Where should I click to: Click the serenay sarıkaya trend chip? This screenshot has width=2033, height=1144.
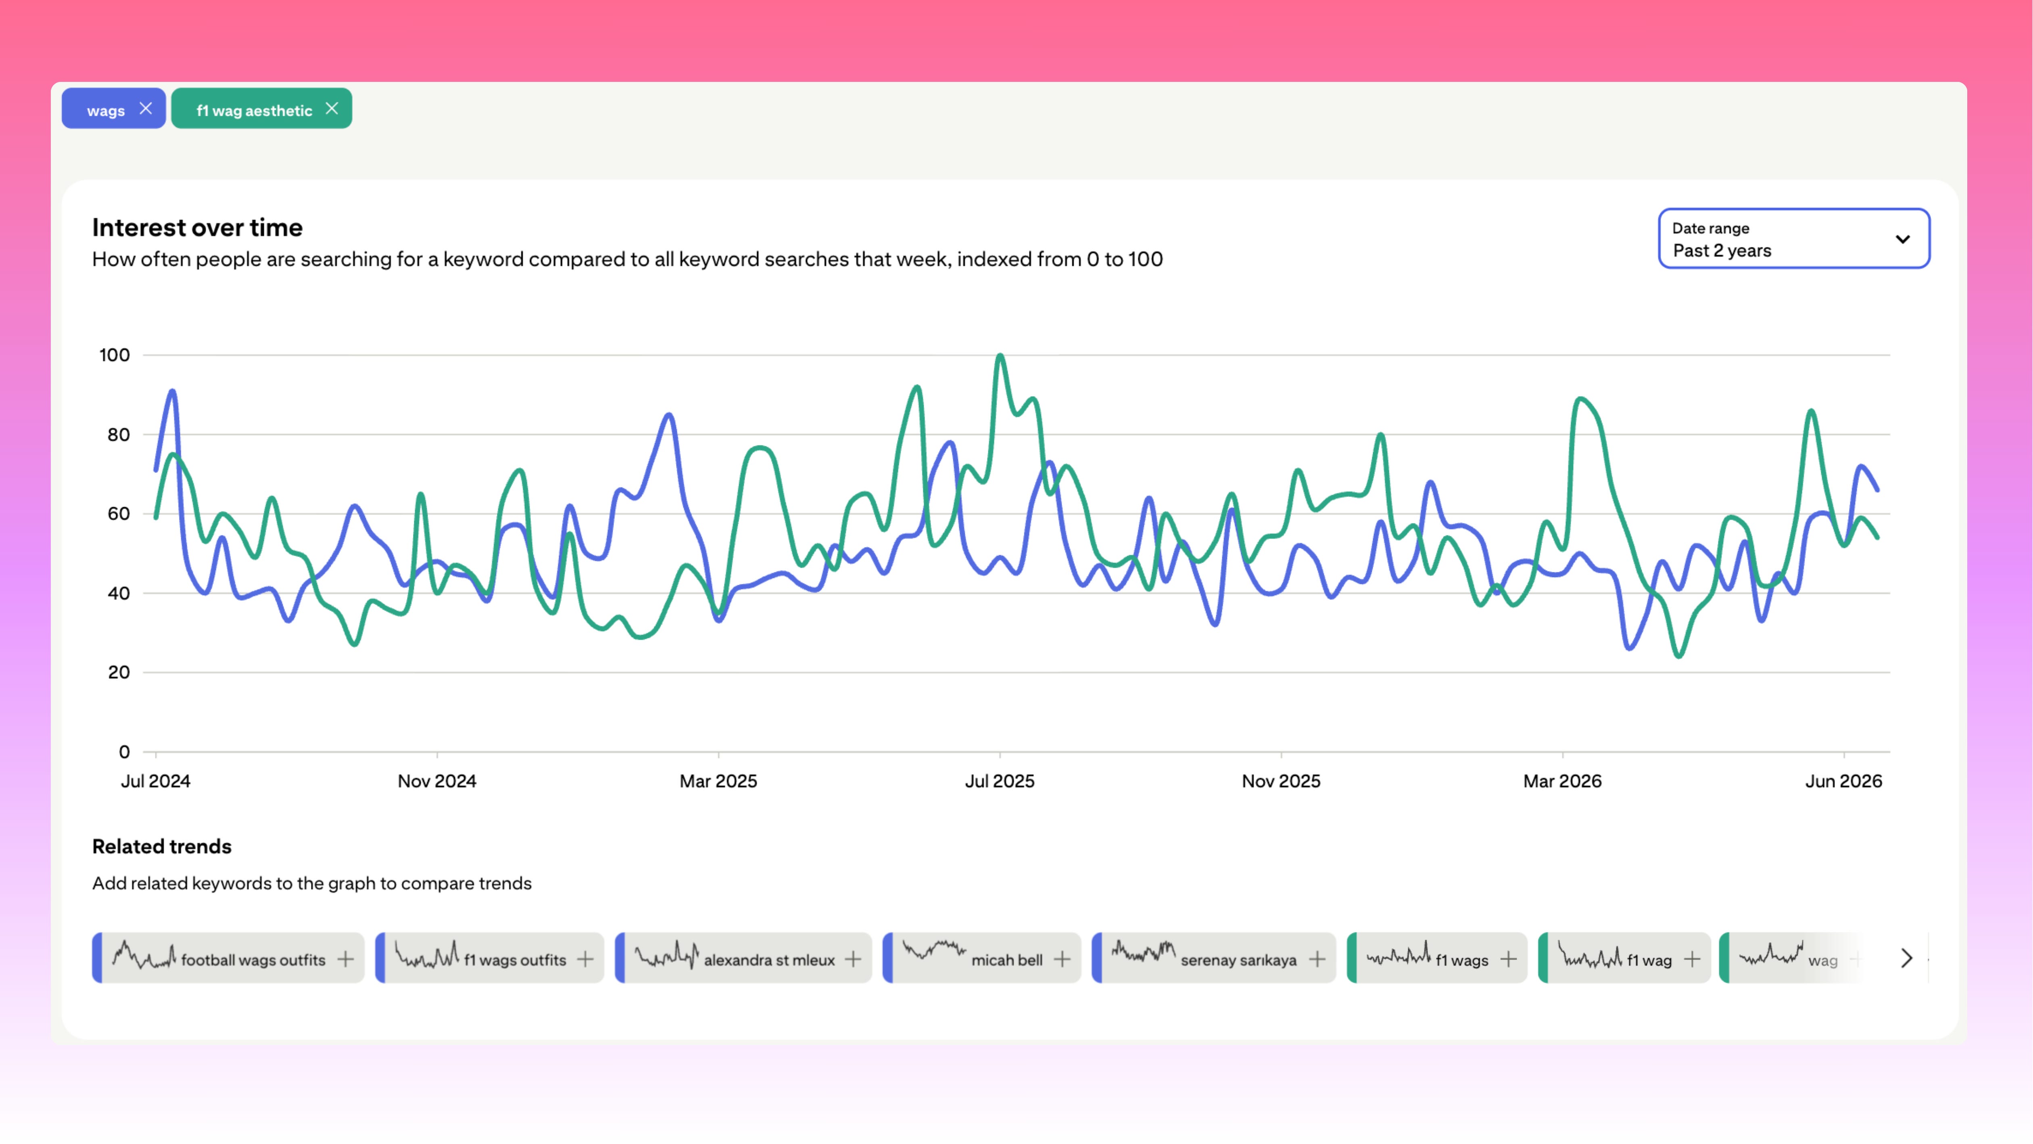coord(1214,958)
